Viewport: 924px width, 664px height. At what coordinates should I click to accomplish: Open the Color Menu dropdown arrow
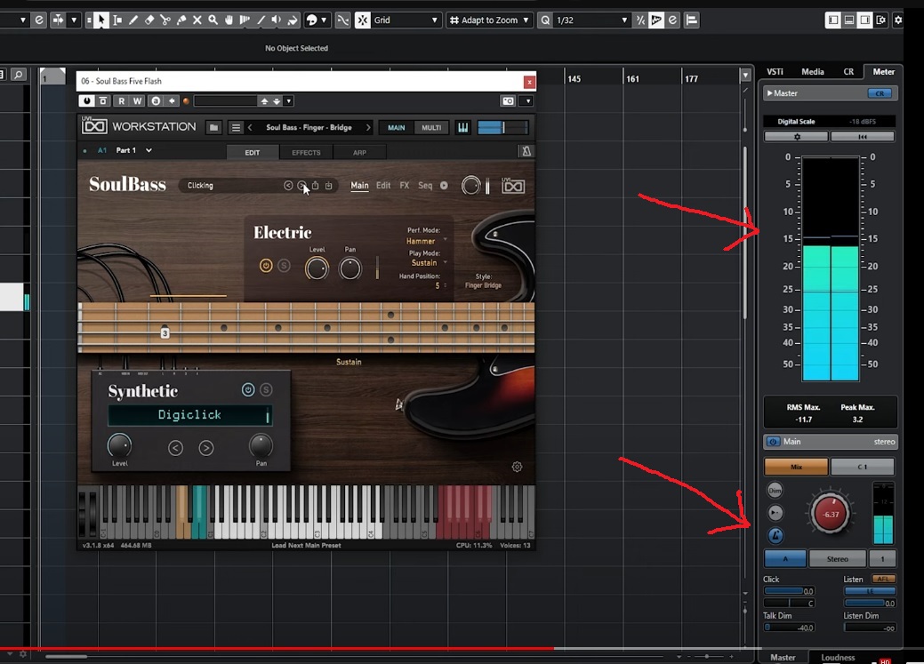click(324, 20)
